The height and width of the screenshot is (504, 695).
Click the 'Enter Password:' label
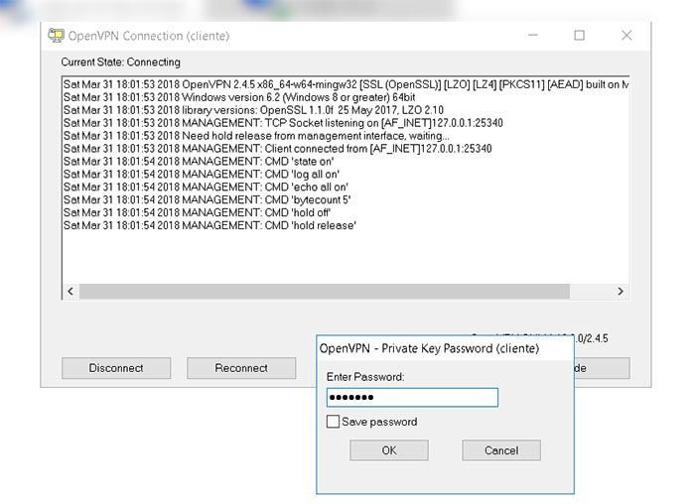365,377
